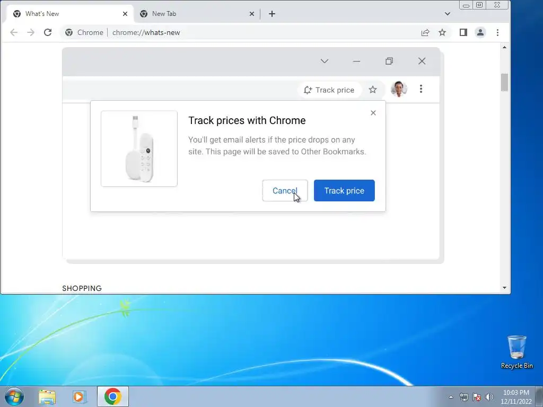Dismiss the Track prices dialog with X
Screen dimensions: 543x407
coord(373,113)
